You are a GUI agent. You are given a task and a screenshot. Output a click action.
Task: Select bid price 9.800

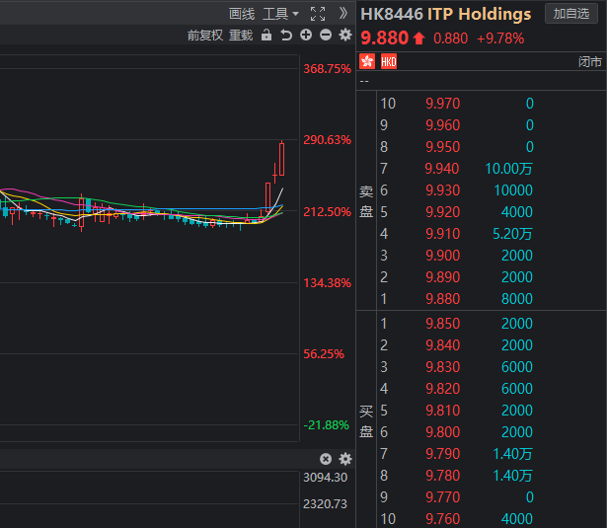point(443,431)
